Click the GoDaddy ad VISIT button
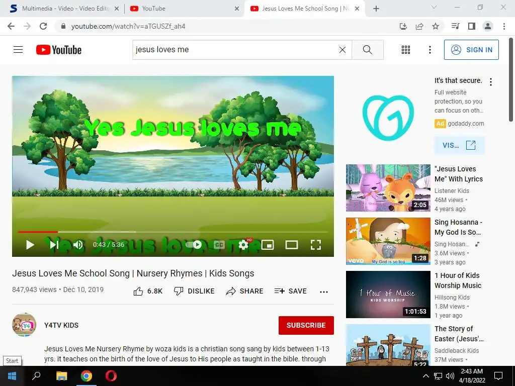Screen dimensions: 515x386 click(459, 145)
